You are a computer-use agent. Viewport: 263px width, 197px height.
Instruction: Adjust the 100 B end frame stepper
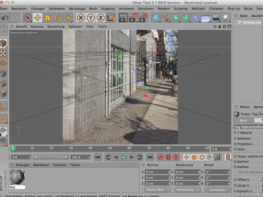pyautogui.click(x=89, y=157)
